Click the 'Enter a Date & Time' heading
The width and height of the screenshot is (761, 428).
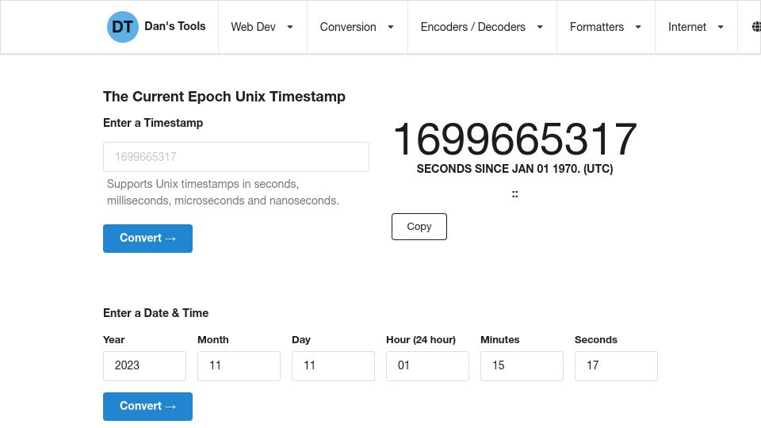(x=156, y=313)
